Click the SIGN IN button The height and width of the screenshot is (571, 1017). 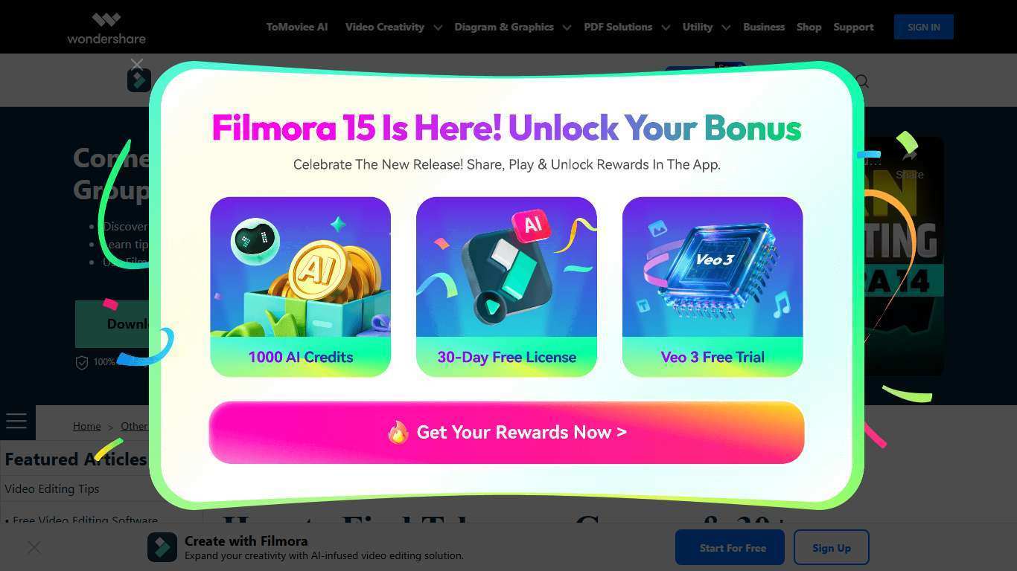[923, 27]
